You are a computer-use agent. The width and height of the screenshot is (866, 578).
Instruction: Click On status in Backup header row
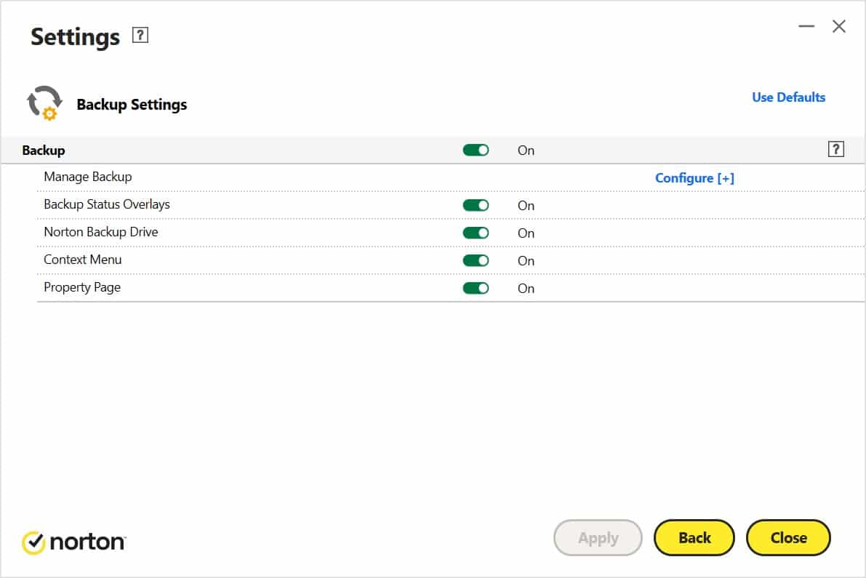click(526, 150)
